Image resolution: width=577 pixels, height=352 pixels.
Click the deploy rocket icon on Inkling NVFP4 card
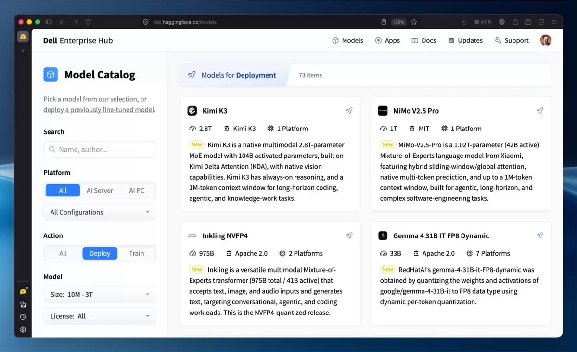pyautogui.click(x=349, y=235)
